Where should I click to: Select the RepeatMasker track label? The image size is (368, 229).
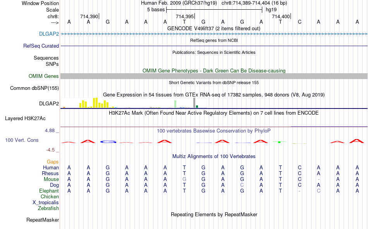click(x=43, y=220)
